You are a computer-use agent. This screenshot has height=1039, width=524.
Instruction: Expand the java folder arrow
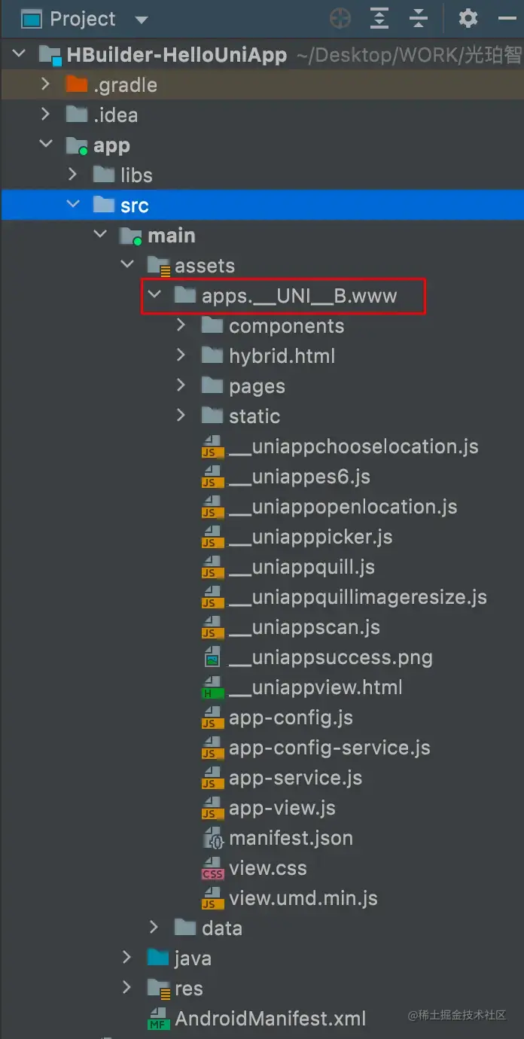(x=126, y=958)
